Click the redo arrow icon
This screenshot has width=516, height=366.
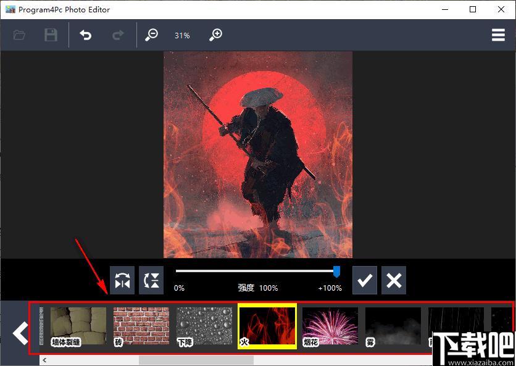pos(118,35)
